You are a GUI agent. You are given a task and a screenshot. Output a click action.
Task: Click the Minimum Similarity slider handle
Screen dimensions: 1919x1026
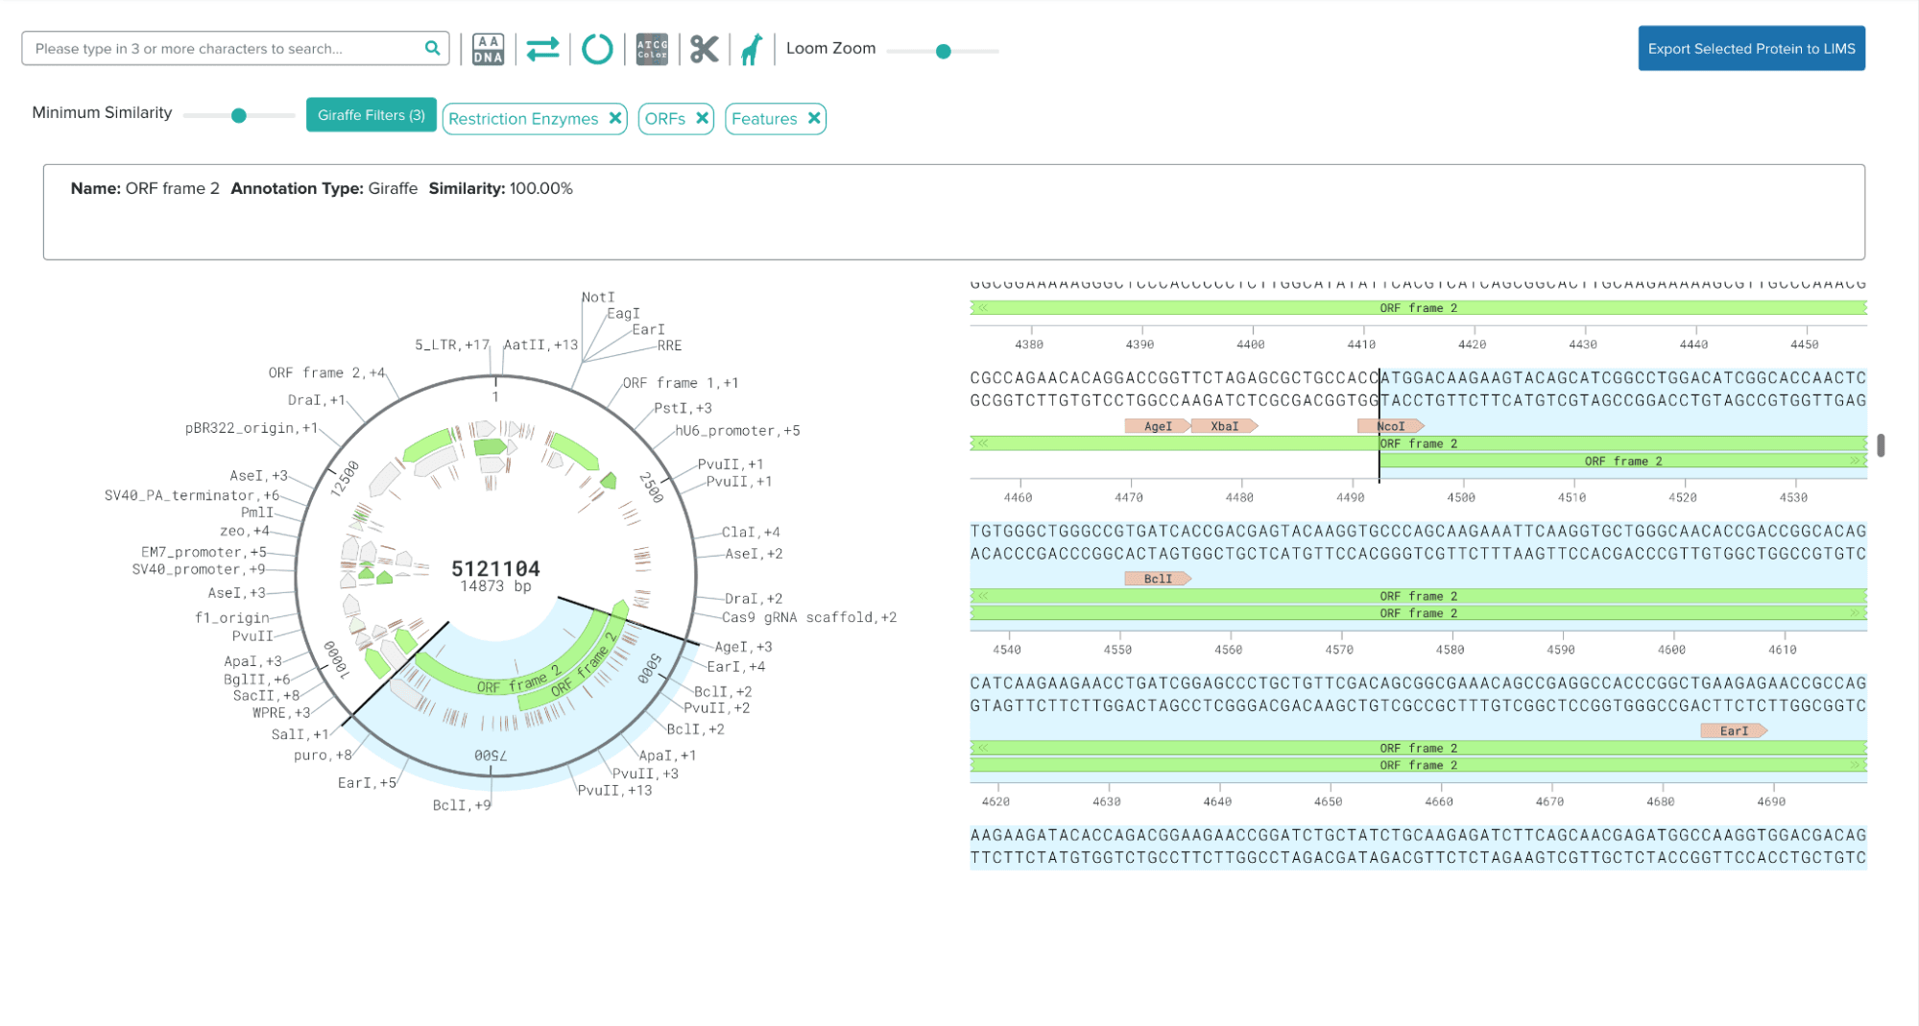click(239, 116)
